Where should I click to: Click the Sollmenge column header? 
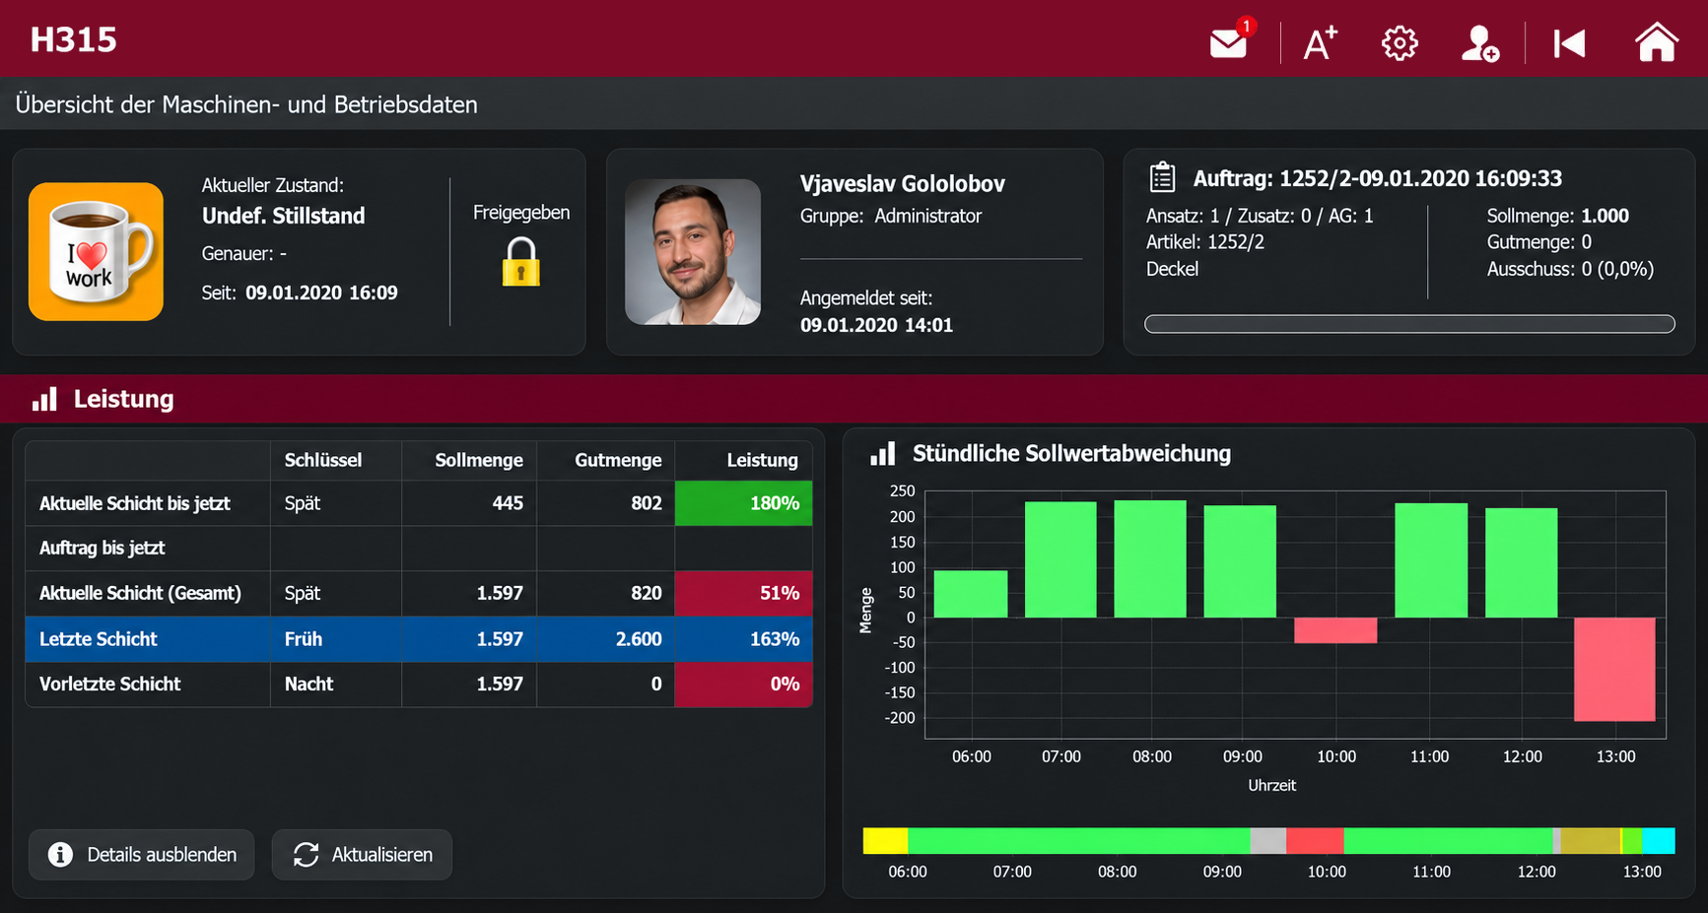pyautogui.click(x=469, y=460)
